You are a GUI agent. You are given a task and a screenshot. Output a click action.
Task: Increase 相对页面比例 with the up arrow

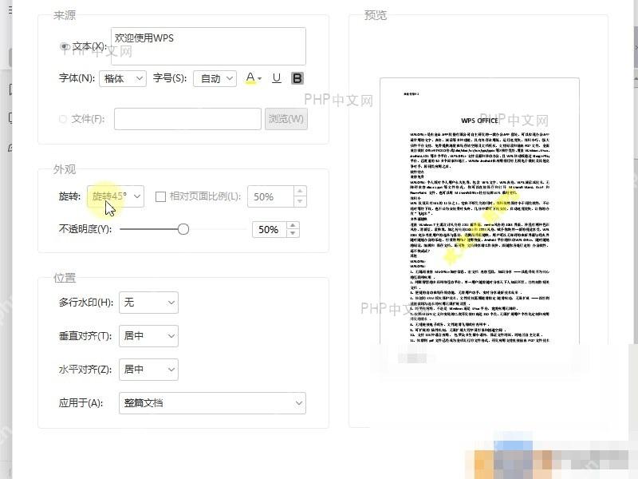[300, 191]
